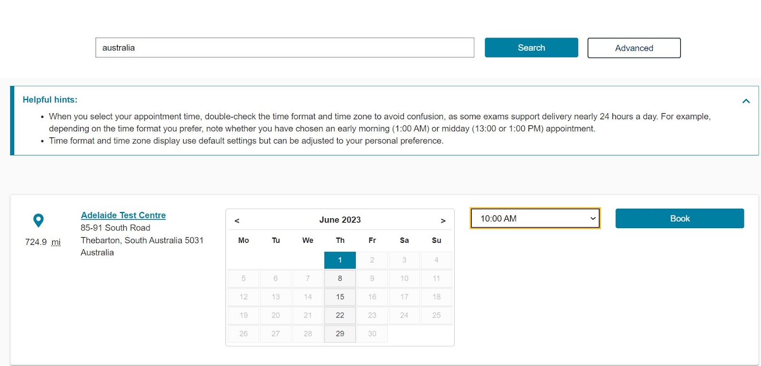Click the Helpful hints heading
Screen dimensions: 761x366
tap(50, 100)
